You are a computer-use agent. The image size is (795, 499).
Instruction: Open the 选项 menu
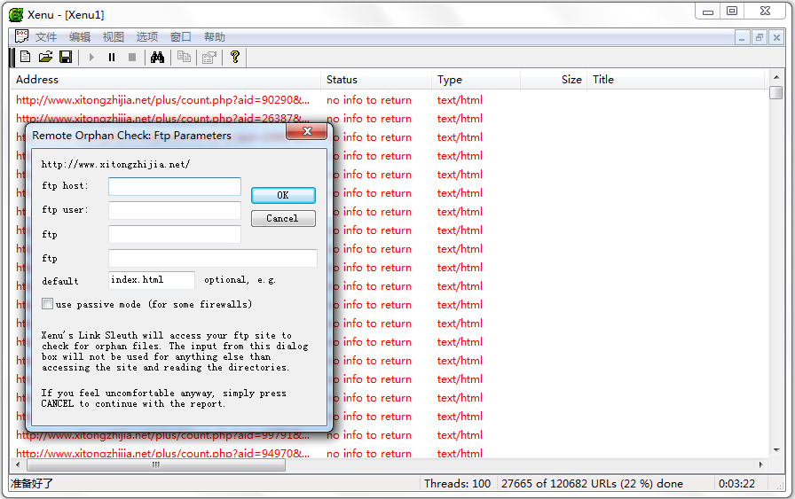point(147,37)
